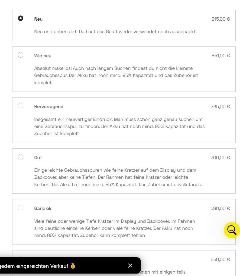Select the "Neu" radio button
The height and width of the screenshot is (276, 240).
point(21,18)
